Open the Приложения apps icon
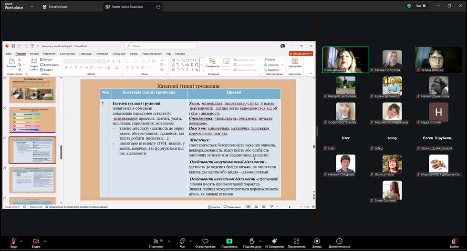467x251 pixels. (296, 241)
